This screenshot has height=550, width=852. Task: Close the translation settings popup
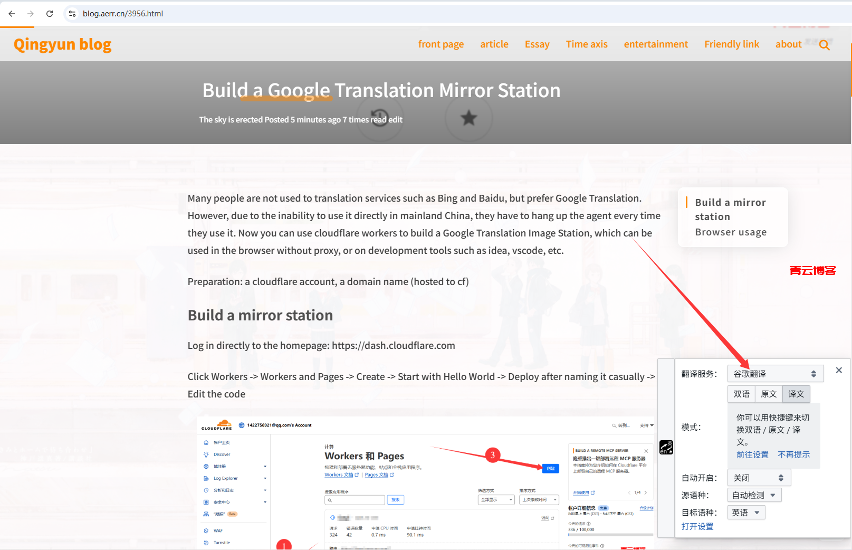(839, 371)
